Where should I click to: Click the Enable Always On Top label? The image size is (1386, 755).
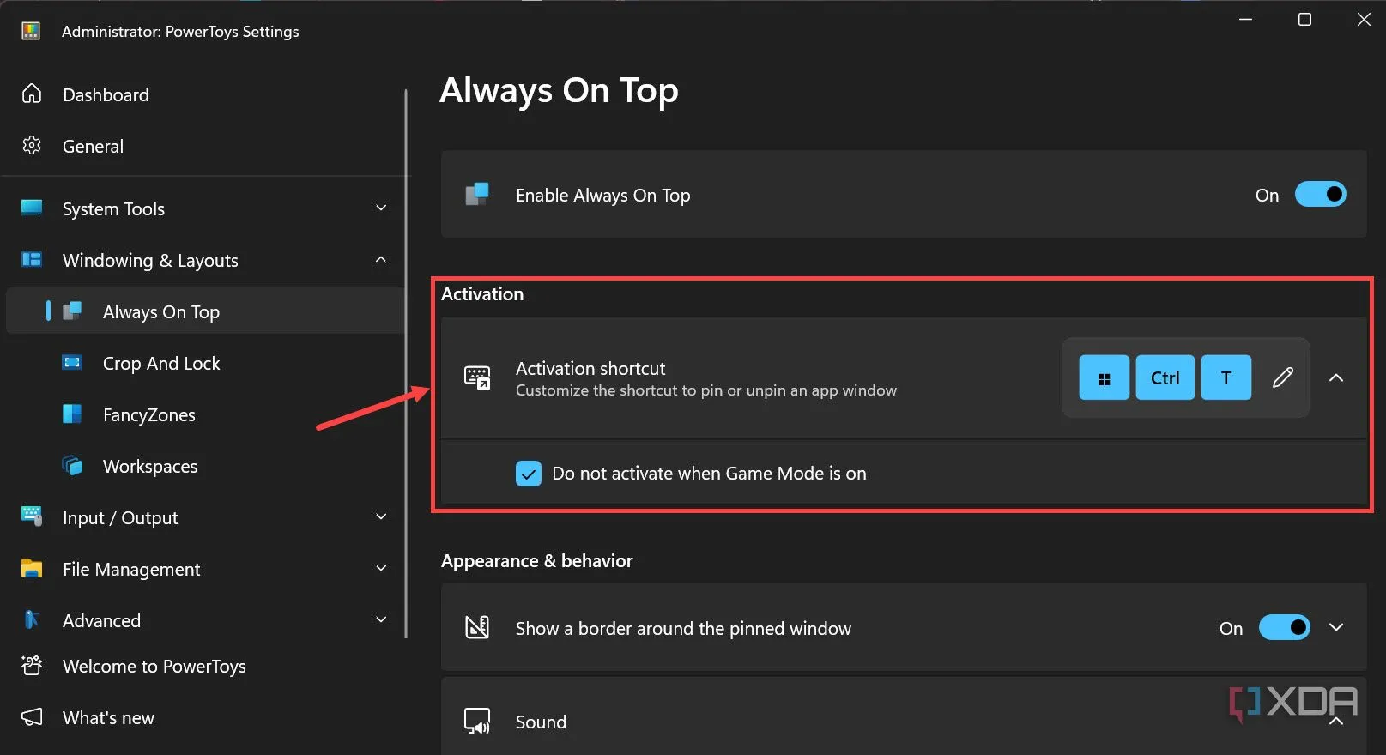pyautogui.click(x=602, y=196)
